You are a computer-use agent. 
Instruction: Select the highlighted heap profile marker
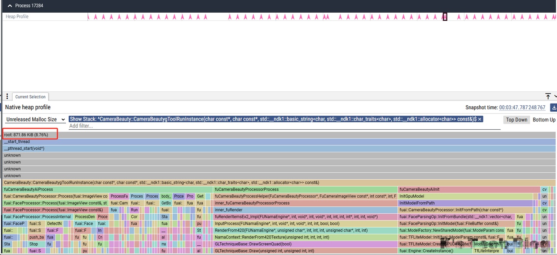pyautogui.click(x=445, y=17)
